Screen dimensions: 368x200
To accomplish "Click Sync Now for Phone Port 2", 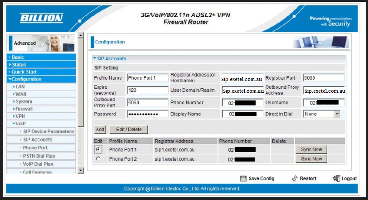I will 311,159.
